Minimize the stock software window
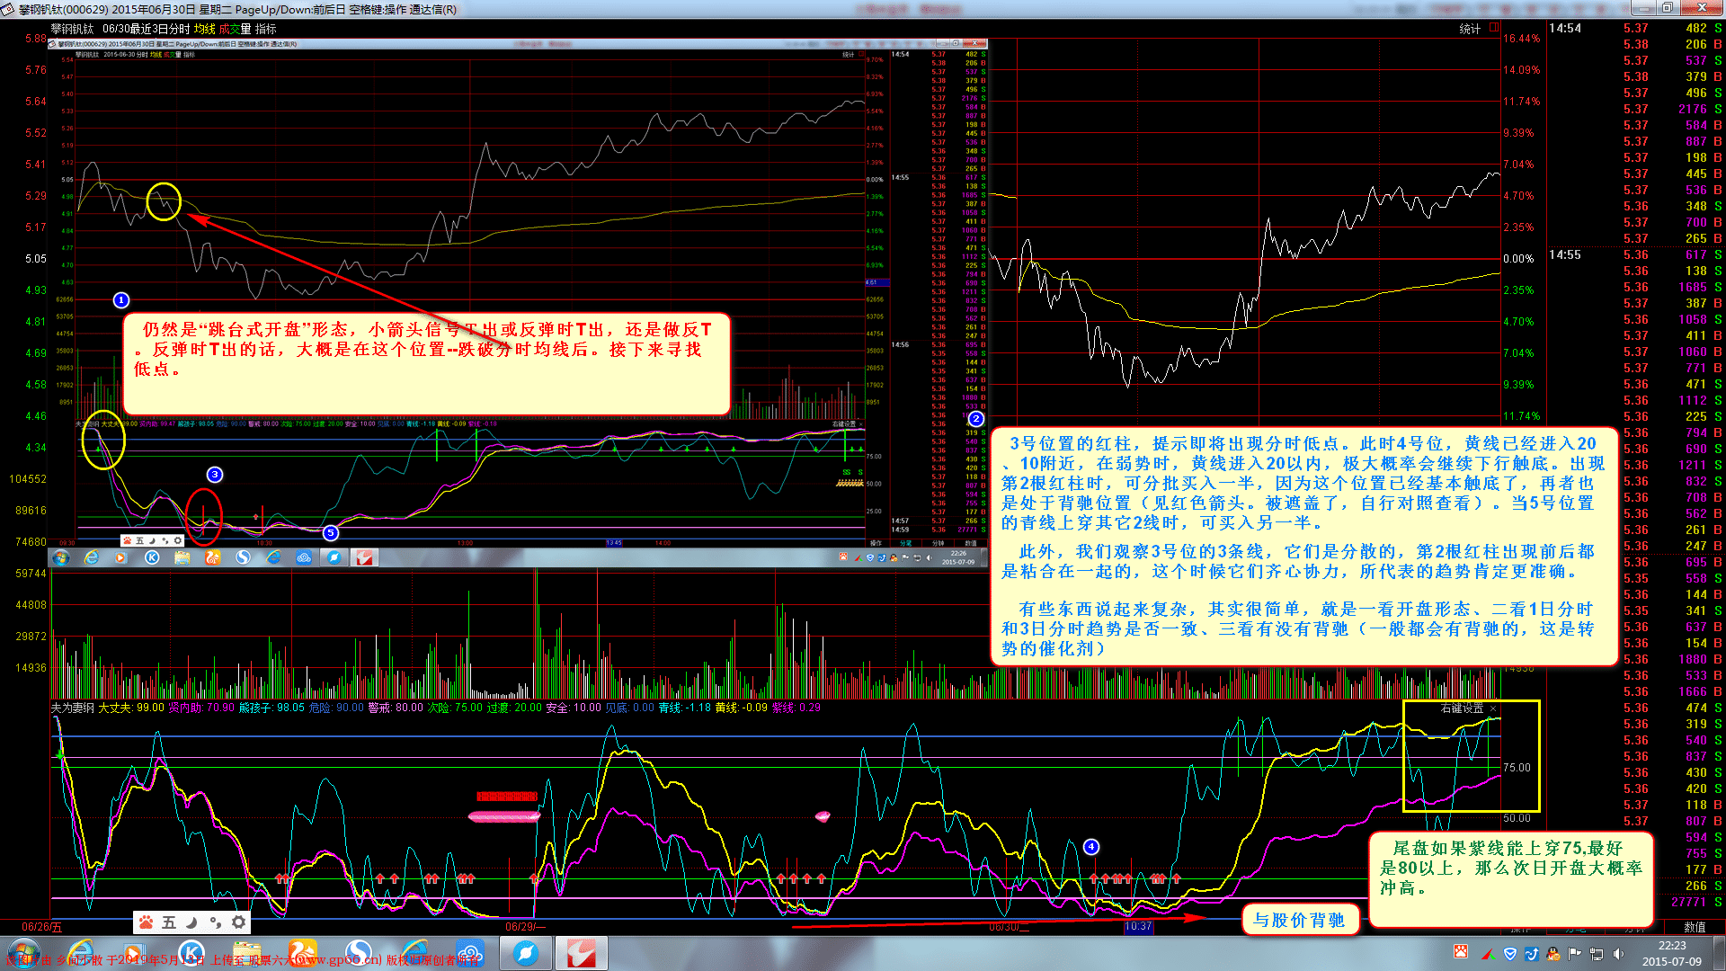1726x971 pixels. click(x=1642, y=8)
